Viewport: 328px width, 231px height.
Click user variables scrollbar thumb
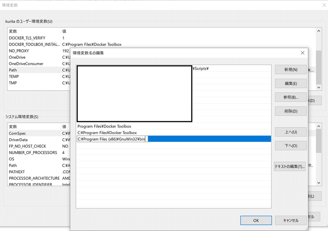(319, 67)
